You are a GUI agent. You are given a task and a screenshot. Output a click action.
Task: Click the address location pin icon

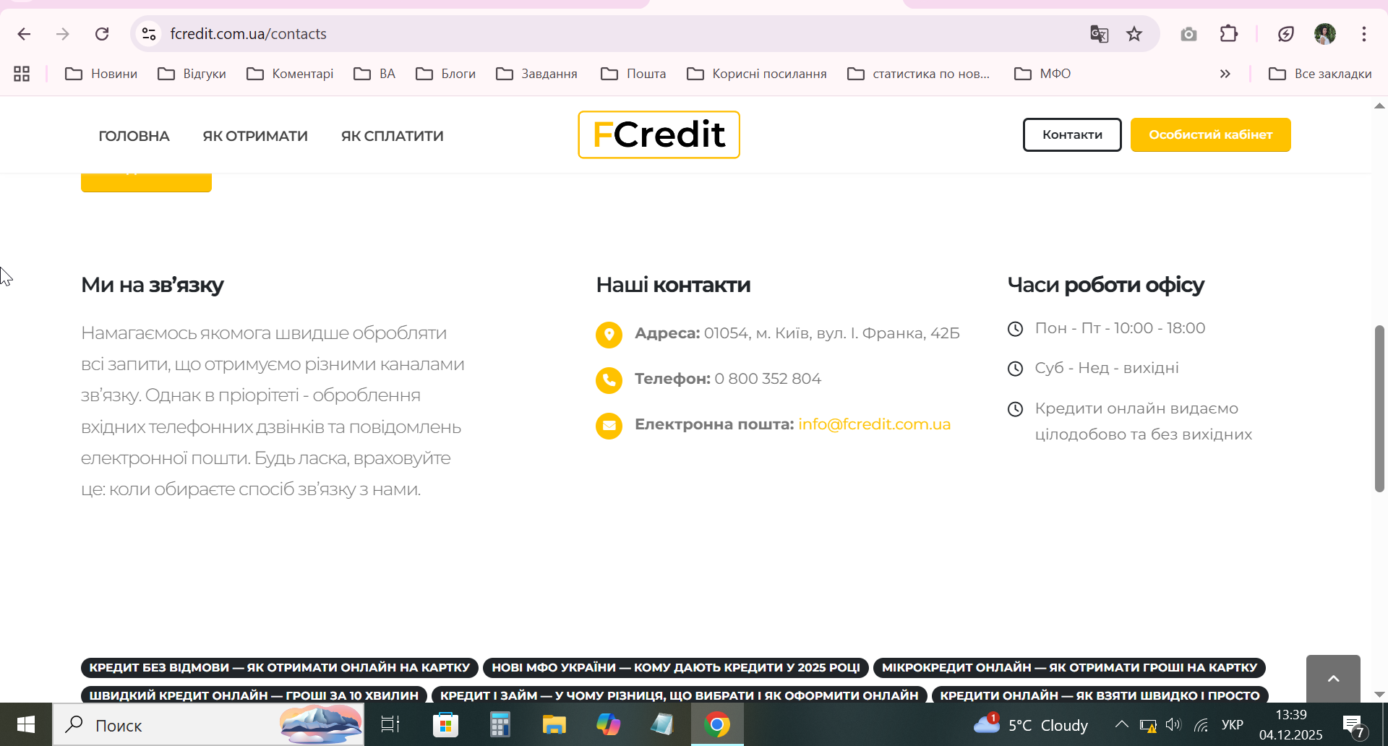click(609, 335)
